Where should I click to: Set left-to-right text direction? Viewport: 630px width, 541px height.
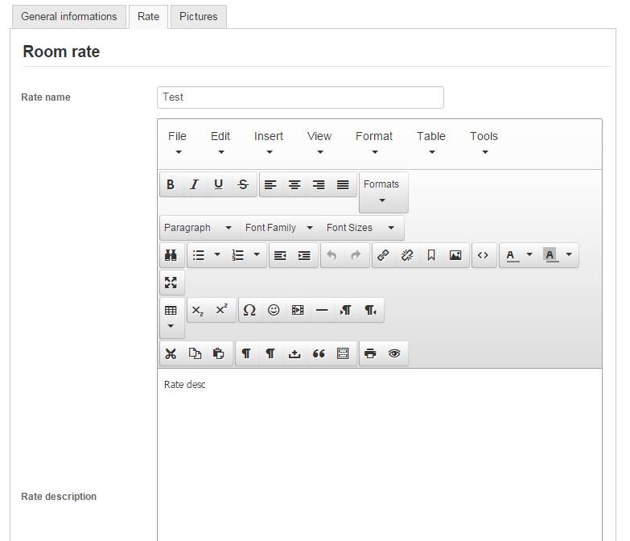346,310
